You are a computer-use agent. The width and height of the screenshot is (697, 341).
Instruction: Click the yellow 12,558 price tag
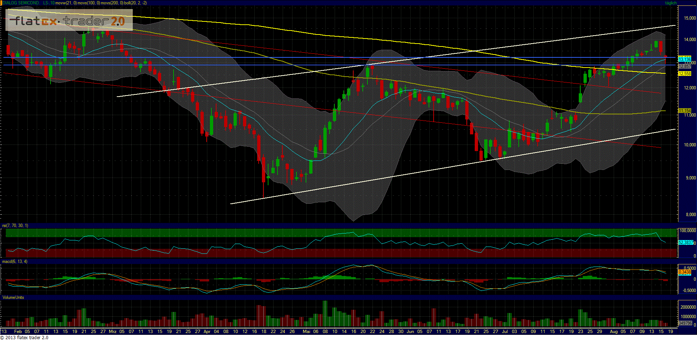click(685, 73)
